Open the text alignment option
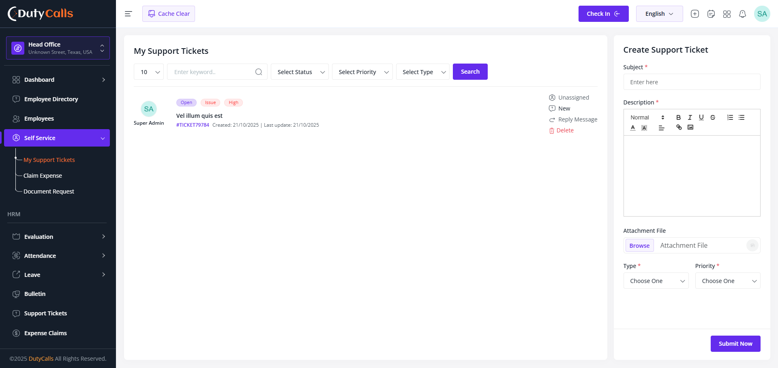The width and height of the screenshot is (778, 368). tap(661, 128)
